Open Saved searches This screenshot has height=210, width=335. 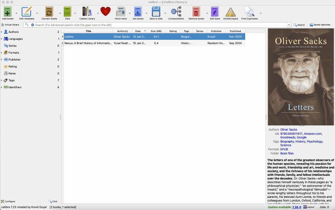click(320, 25)
